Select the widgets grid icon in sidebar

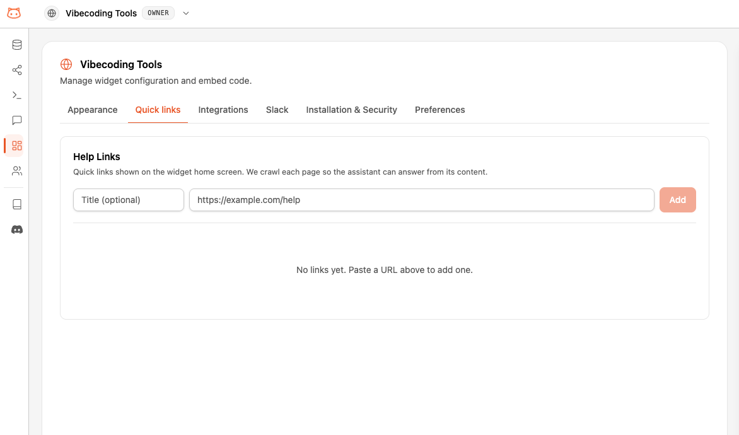[x=17, y=146]
